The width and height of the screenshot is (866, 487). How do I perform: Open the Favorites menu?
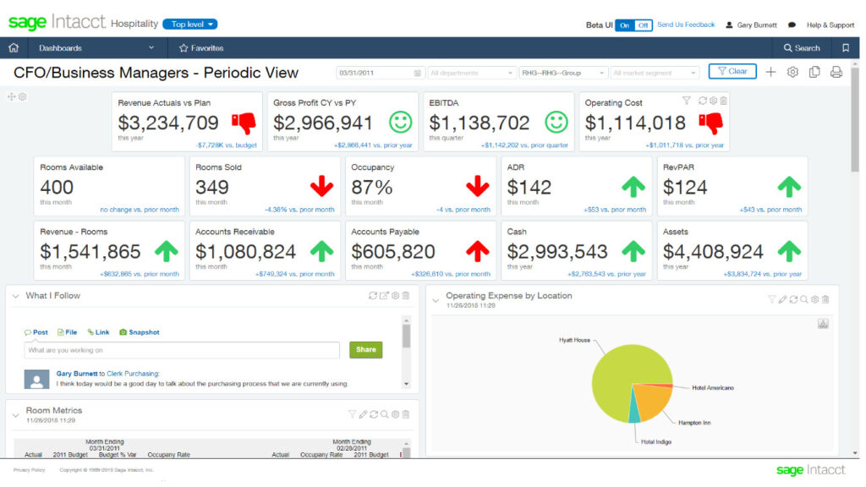[201, 48]
